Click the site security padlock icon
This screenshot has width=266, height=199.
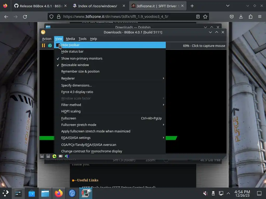point(59,17)
